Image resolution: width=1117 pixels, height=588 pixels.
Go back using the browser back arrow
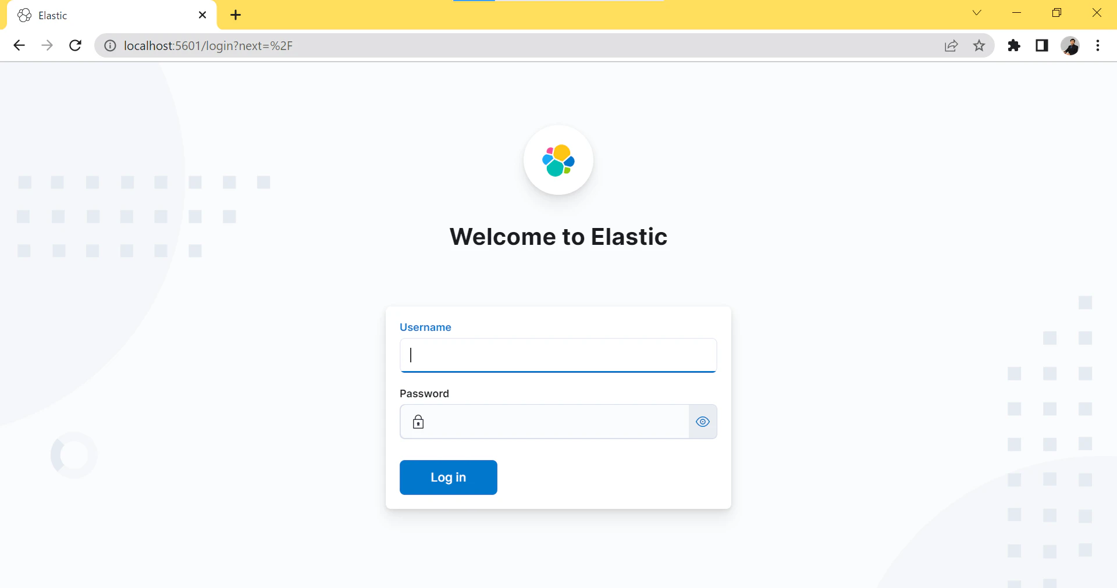click(x=19, y=45)
